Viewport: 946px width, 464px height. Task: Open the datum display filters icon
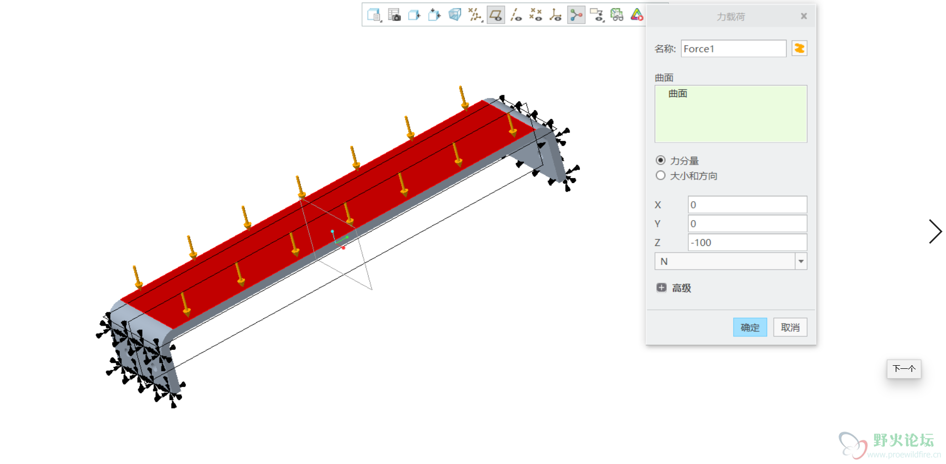[x=475, y=15]
